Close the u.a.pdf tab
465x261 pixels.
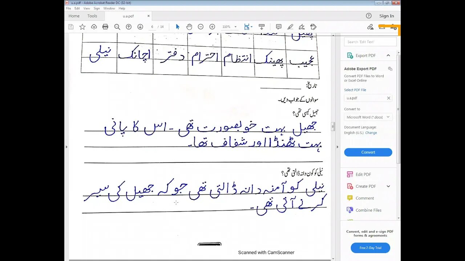[x=148, y=16]
